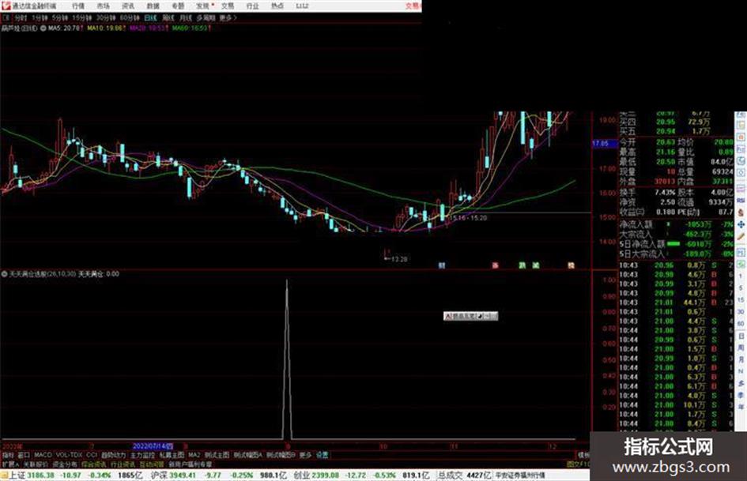Open the 行情 menu in the top bar
The height and width of the screenshot is (481, 747).
(x=78, y=6)
